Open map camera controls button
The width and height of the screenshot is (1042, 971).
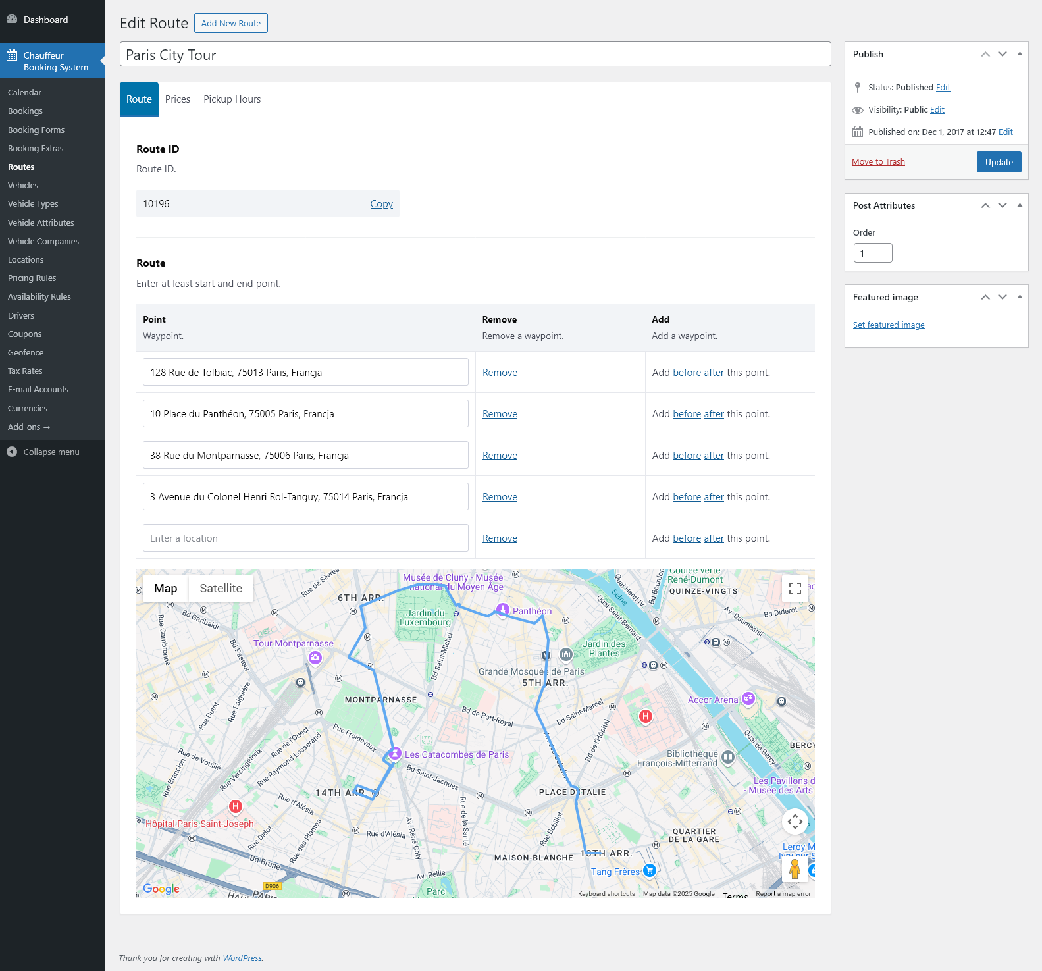tap(795, 821)
